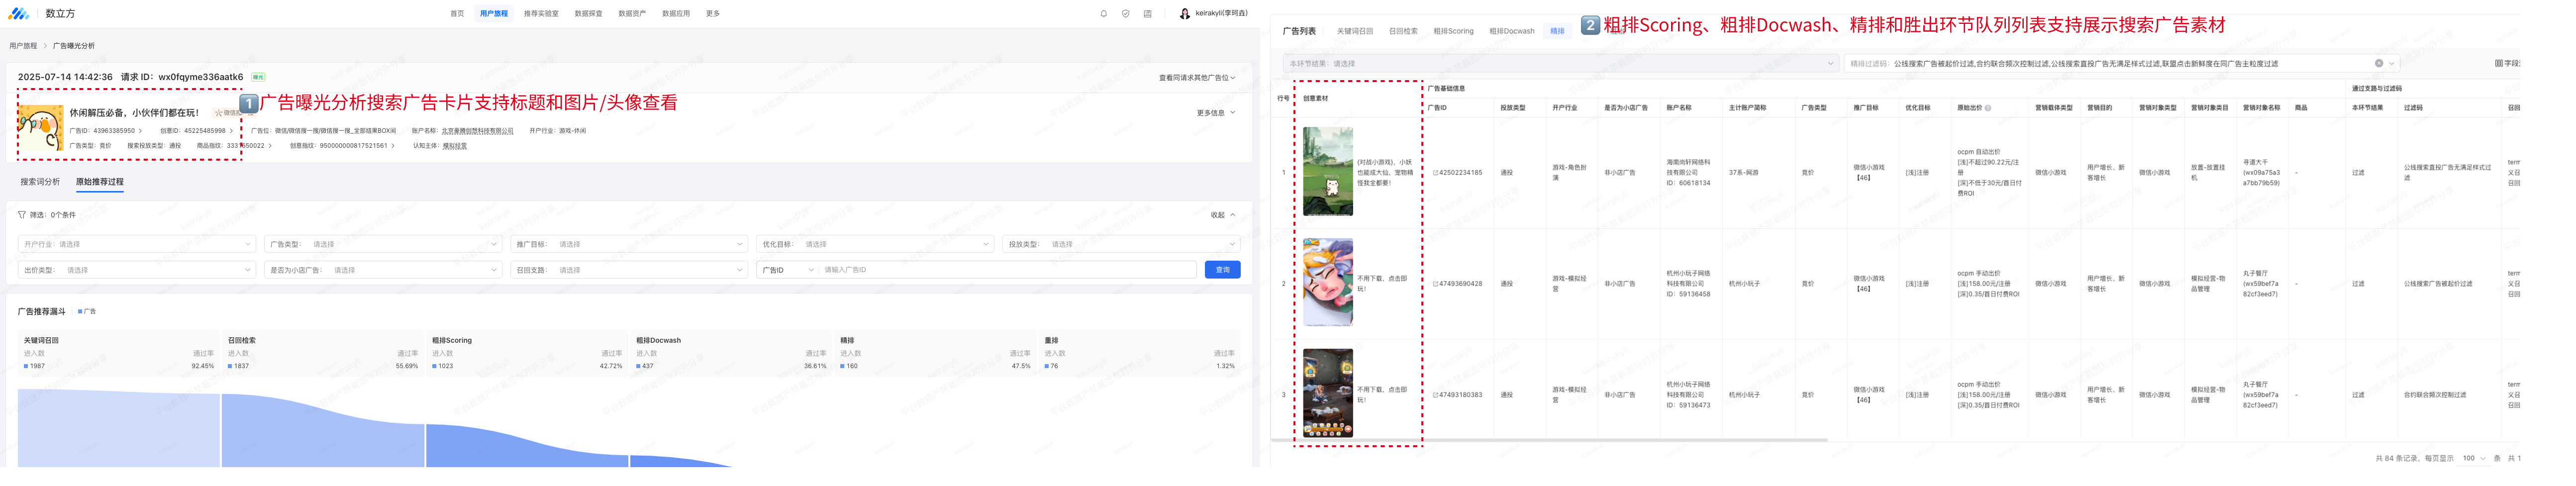This screenshot has width=2576, height=486.
Task: Switch to the 搜索词分析 tab
Action: tap(40, 182)
